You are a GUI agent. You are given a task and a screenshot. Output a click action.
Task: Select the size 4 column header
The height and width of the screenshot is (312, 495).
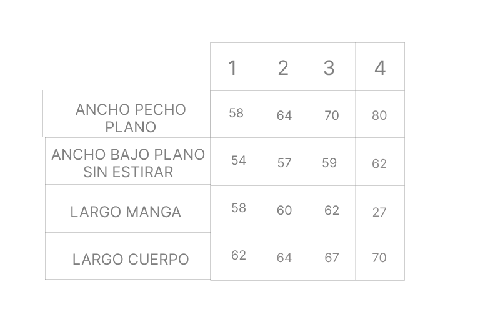click(380, 67)
